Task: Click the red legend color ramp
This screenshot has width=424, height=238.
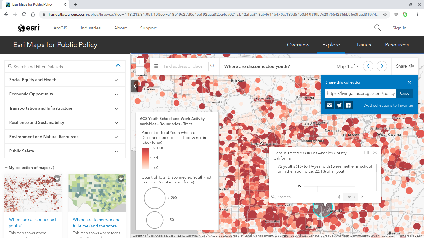Action: coord(146,158)
